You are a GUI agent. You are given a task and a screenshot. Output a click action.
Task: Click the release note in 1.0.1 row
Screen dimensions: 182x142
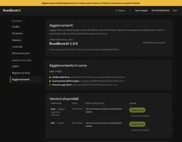pyautogui.click(x=103, y=124)
